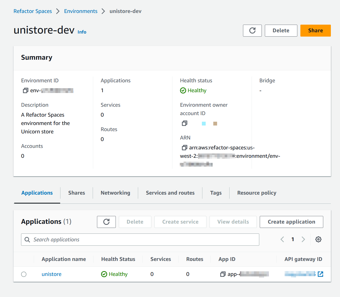
Task: Select the unistore application radio button
Action: (x=24, y=274)
